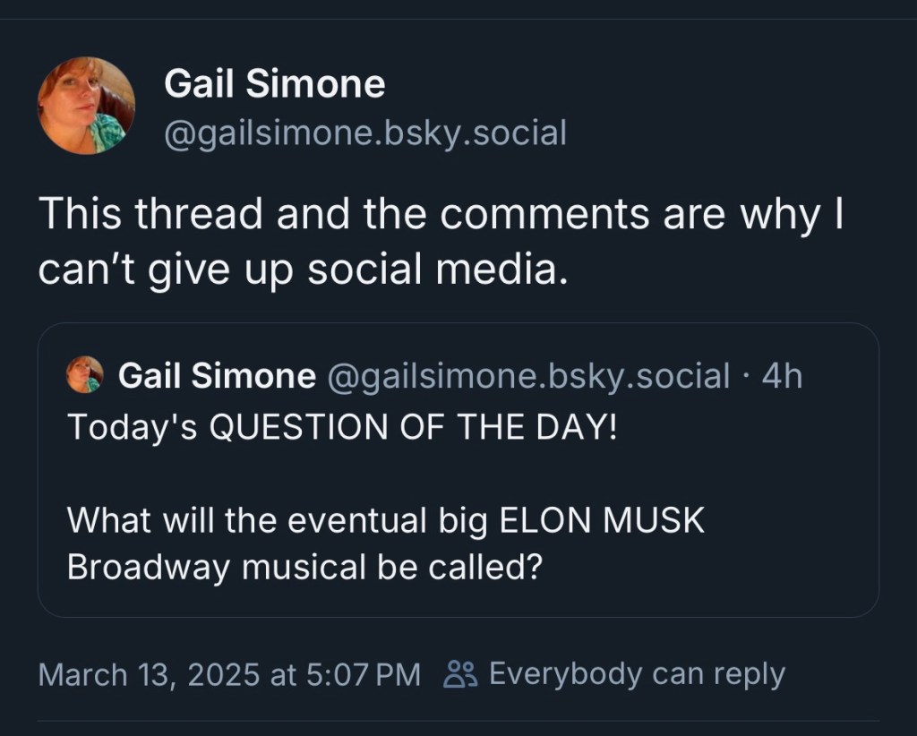Click "What will the eventual big" text

pyautogui.click(x=269, y=520)
